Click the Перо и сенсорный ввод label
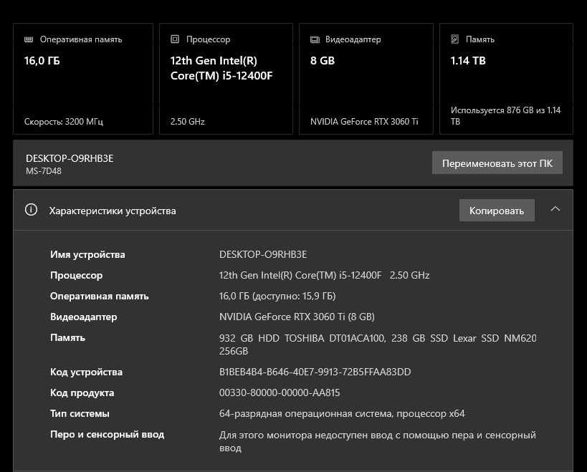The height and width of the screenshot is (472, 587). (x=107, y=435)
